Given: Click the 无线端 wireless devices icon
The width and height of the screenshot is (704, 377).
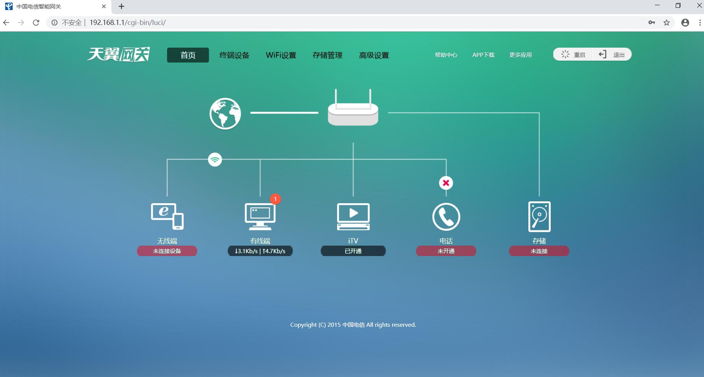Looking at the screenshot, I should point(167,216).
